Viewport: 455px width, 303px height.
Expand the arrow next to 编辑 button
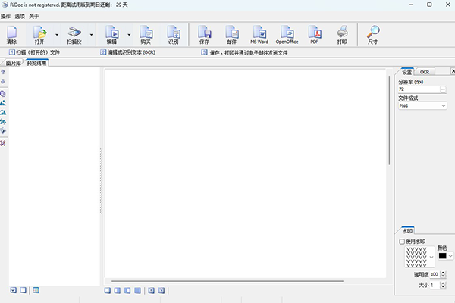pos(129,35)
